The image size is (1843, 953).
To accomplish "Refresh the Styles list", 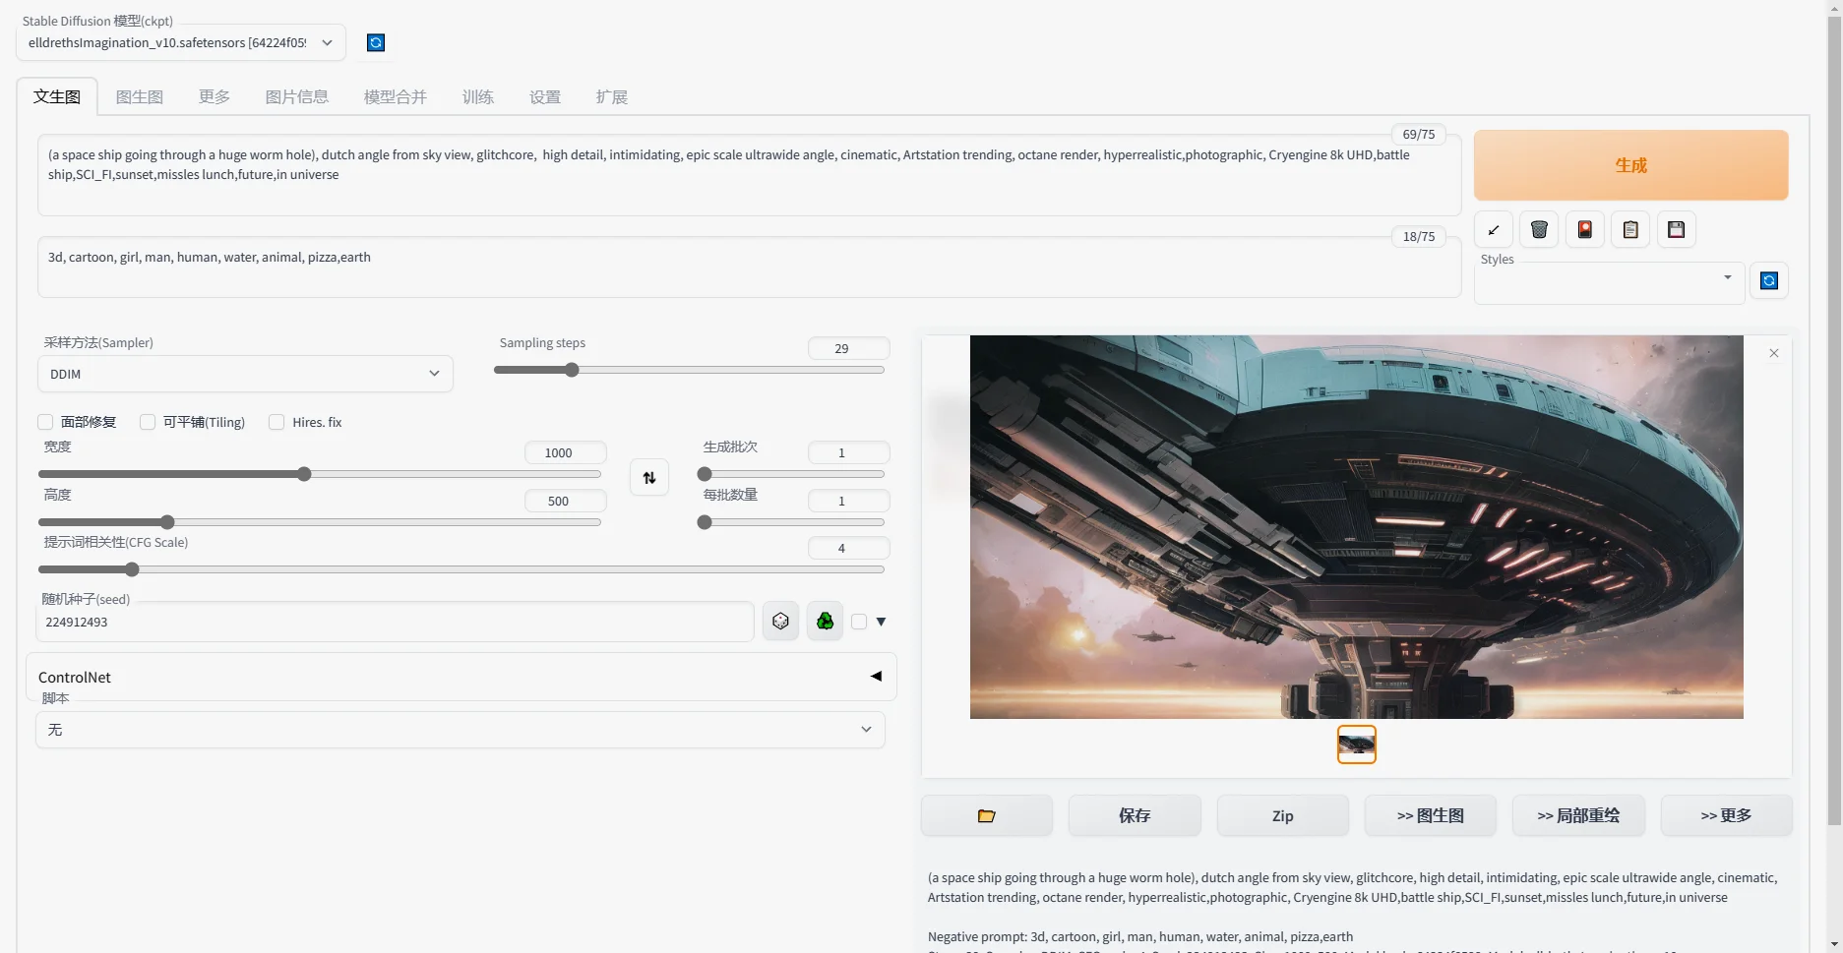I will coord(1769,281).
